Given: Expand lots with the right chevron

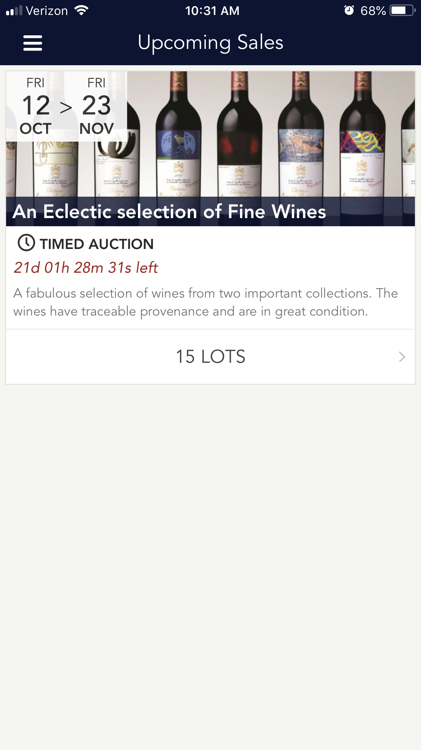Looking at the screenshot, I should click(x=402, y=357).
